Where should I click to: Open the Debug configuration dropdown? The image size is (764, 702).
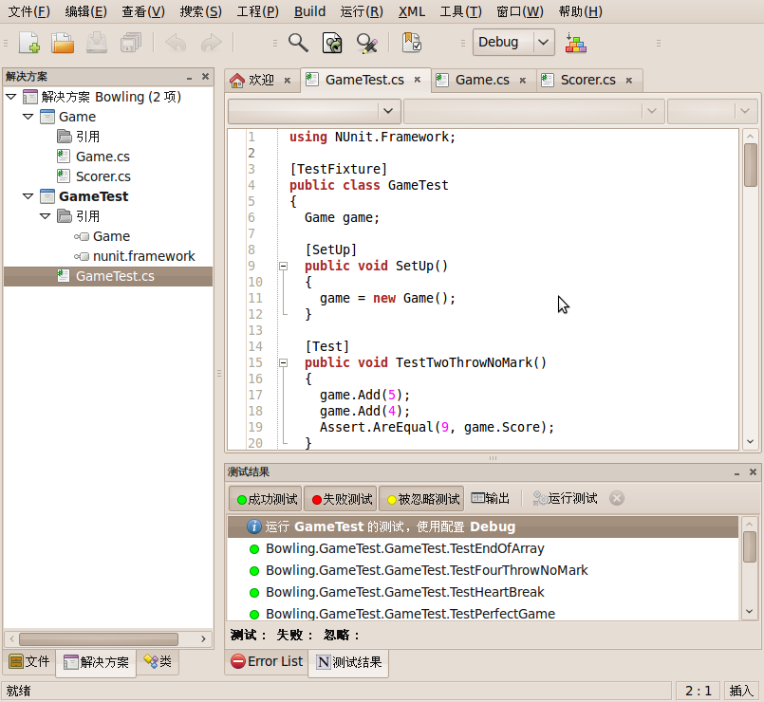[543, 42]
